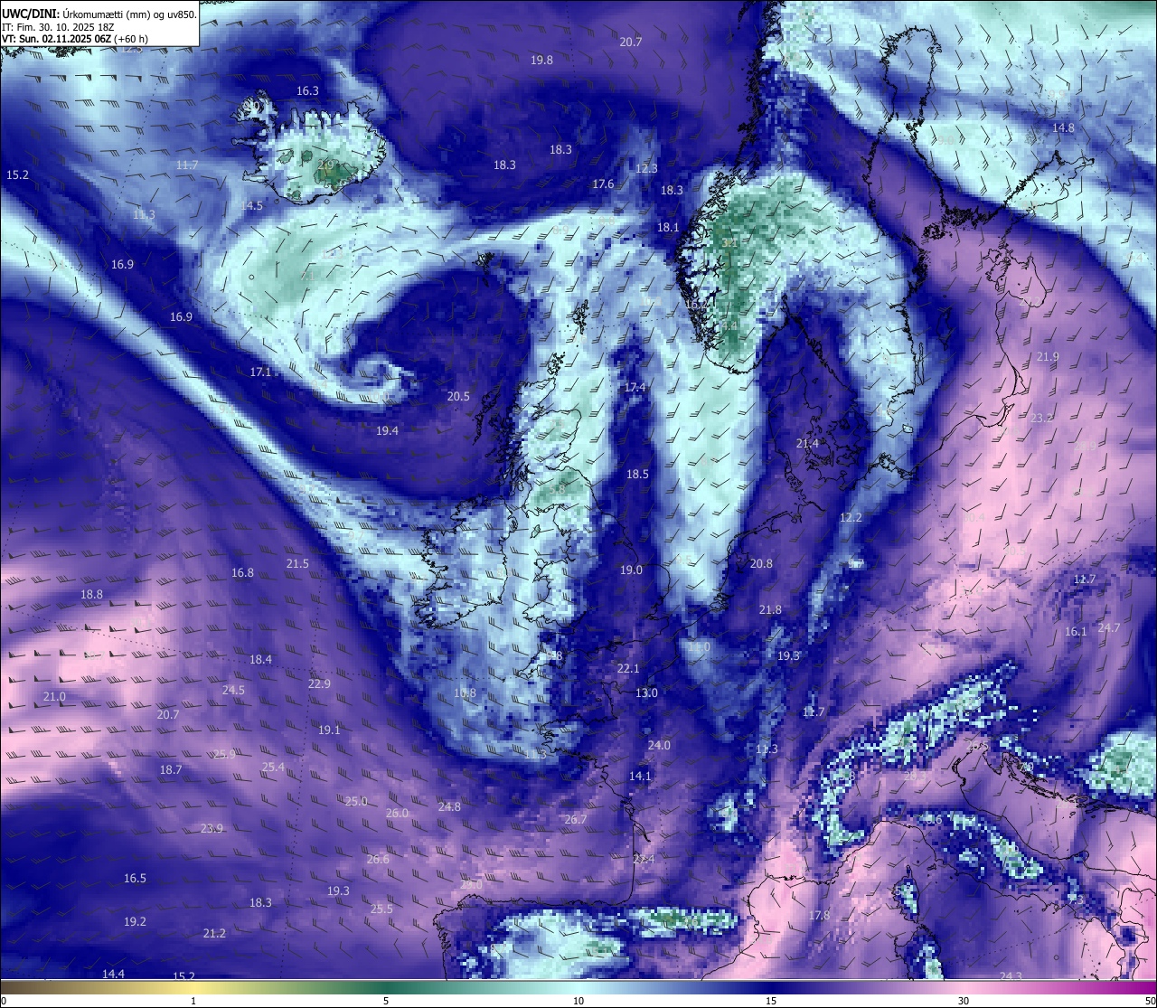1157x1008 pixels.
Task: Click the 25.9 map value
Action: coord(224,754)
